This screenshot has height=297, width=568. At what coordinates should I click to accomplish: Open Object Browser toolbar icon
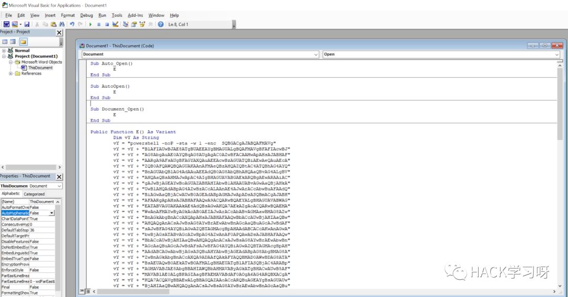[142, 24]
